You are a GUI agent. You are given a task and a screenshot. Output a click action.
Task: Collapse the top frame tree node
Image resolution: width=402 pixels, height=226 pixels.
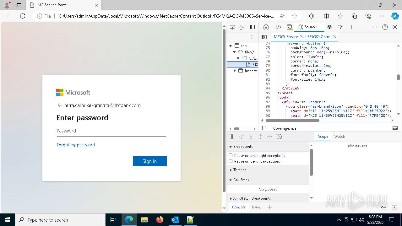click(231, 46)
